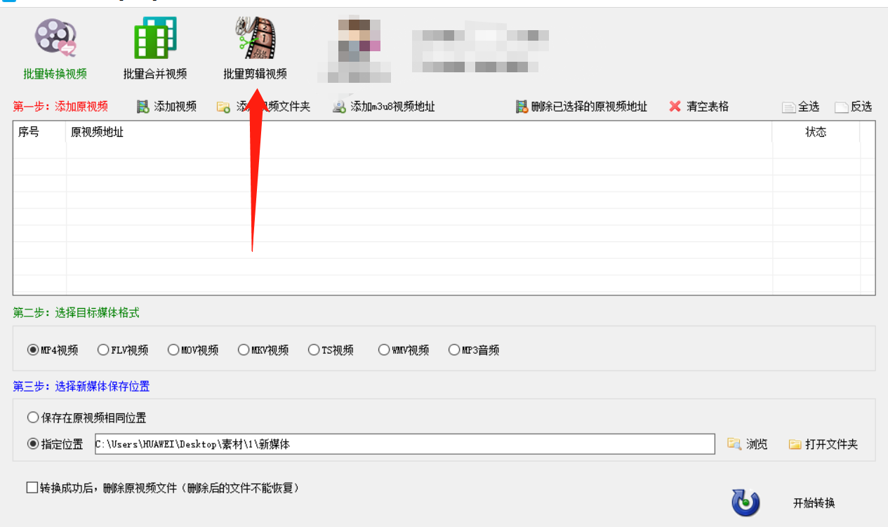888x527 pixels.
Task: Click 添加m3u8视频地址 button text
Action: 393,107
